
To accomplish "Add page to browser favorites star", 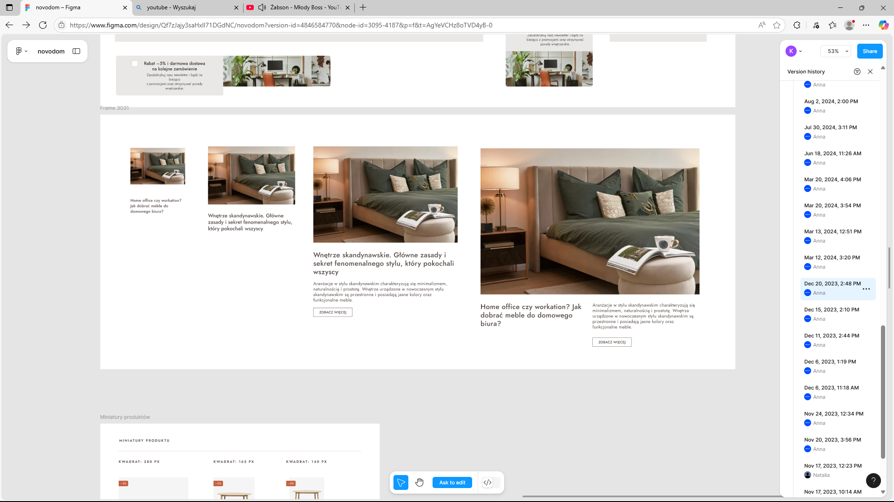I will (x=777, y=25).
